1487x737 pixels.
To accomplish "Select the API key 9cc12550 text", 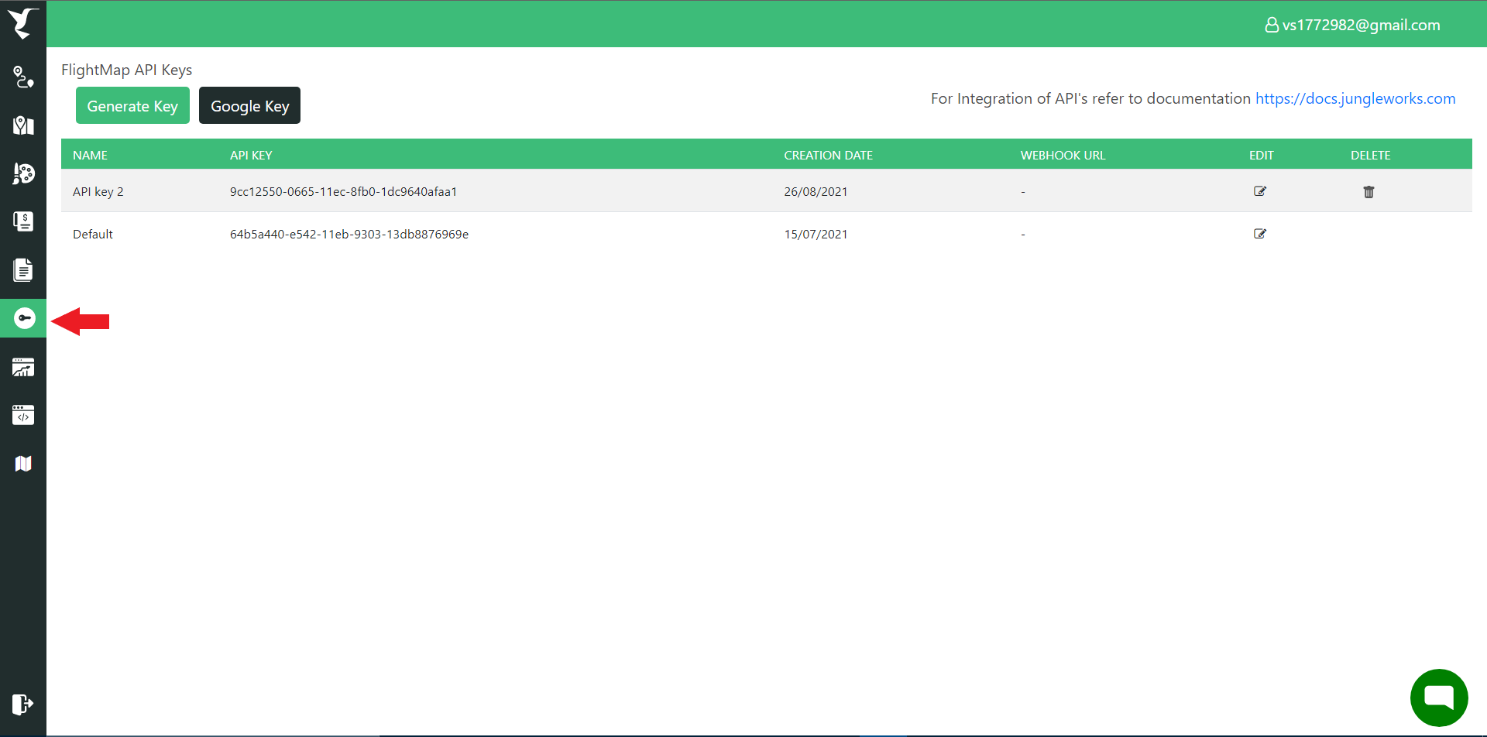I will click(x=343, y=191).
